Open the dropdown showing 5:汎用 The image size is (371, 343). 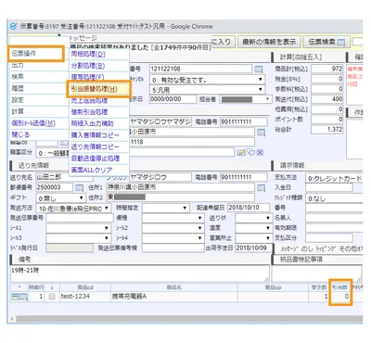pyautogui.click(x=207, y=90)
